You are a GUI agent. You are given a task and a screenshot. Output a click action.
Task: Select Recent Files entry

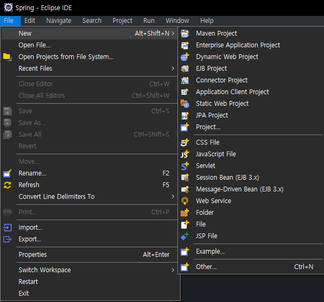[89, 69]
